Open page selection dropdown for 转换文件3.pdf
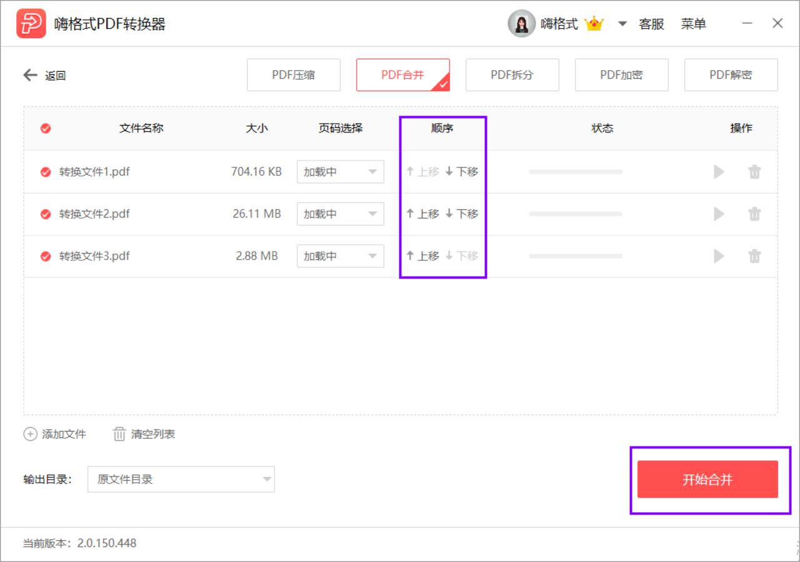Screen dimensions: 800x562 coord(341,256)
